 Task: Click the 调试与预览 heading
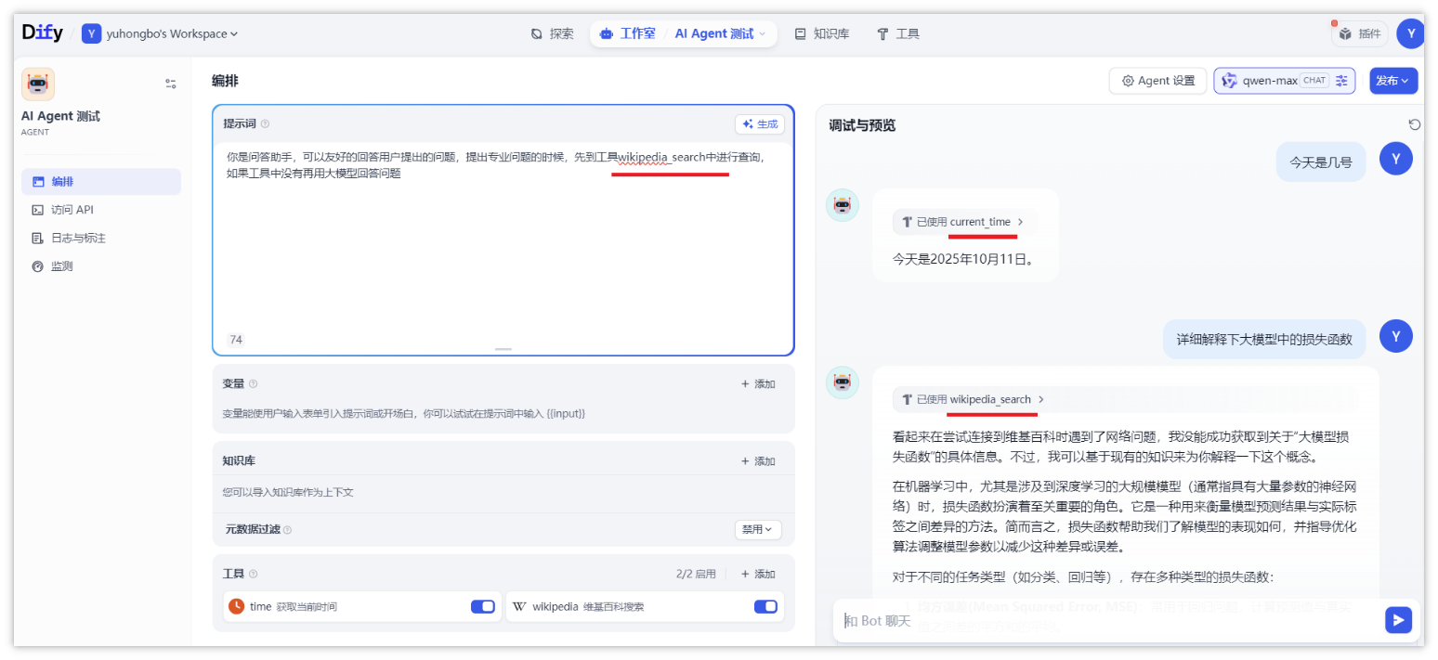(x=862, y=125)
